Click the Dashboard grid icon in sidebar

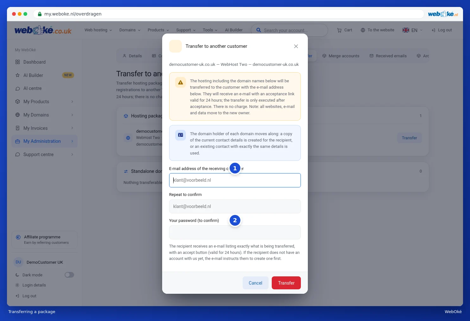17,62
